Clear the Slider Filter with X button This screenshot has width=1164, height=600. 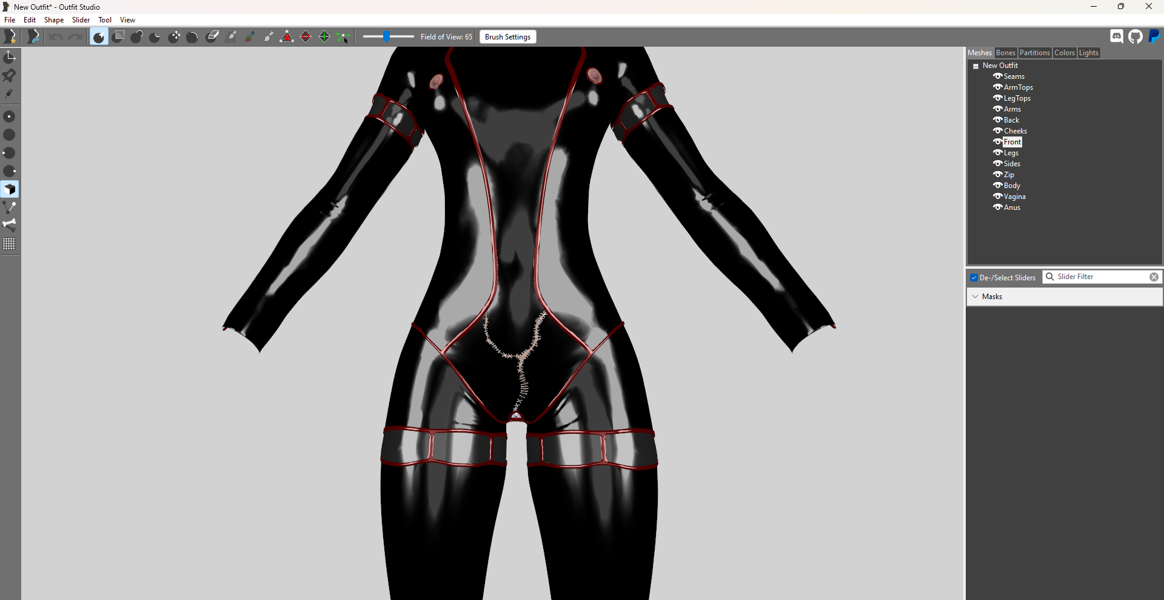pos(1154,277)
